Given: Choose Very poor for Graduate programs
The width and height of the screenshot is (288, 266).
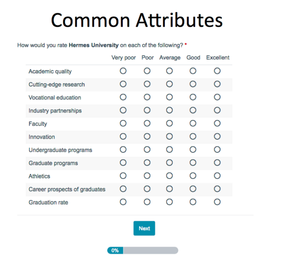Looking at the screenshot, I should point(123,163).
